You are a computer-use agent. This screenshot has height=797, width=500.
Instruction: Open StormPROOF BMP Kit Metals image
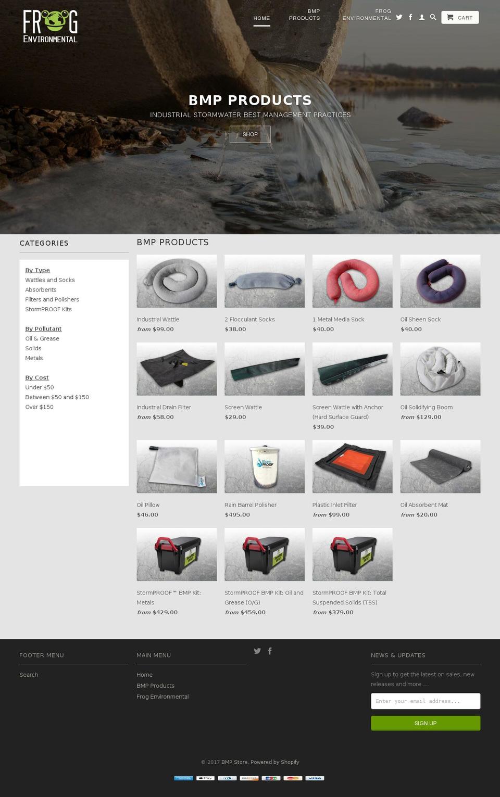(x=177, y=554)
